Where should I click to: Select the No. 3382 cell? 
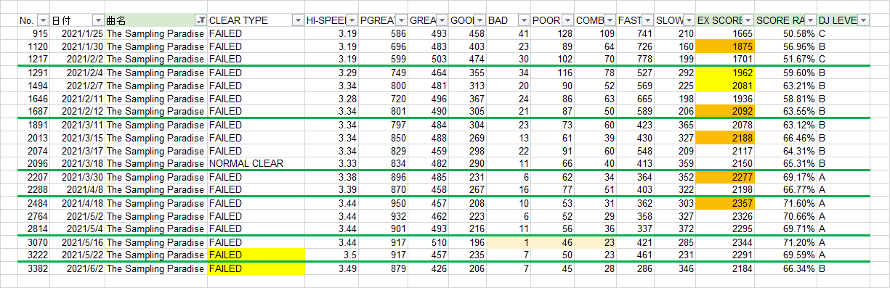point(33,269)
